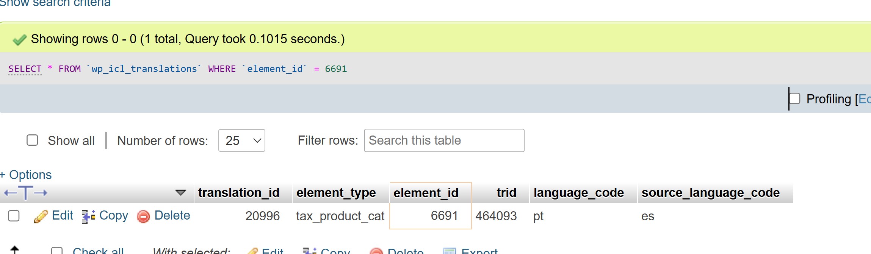Open the triangle dropdown in header column

pyautogui.click(x=181, y=193)
